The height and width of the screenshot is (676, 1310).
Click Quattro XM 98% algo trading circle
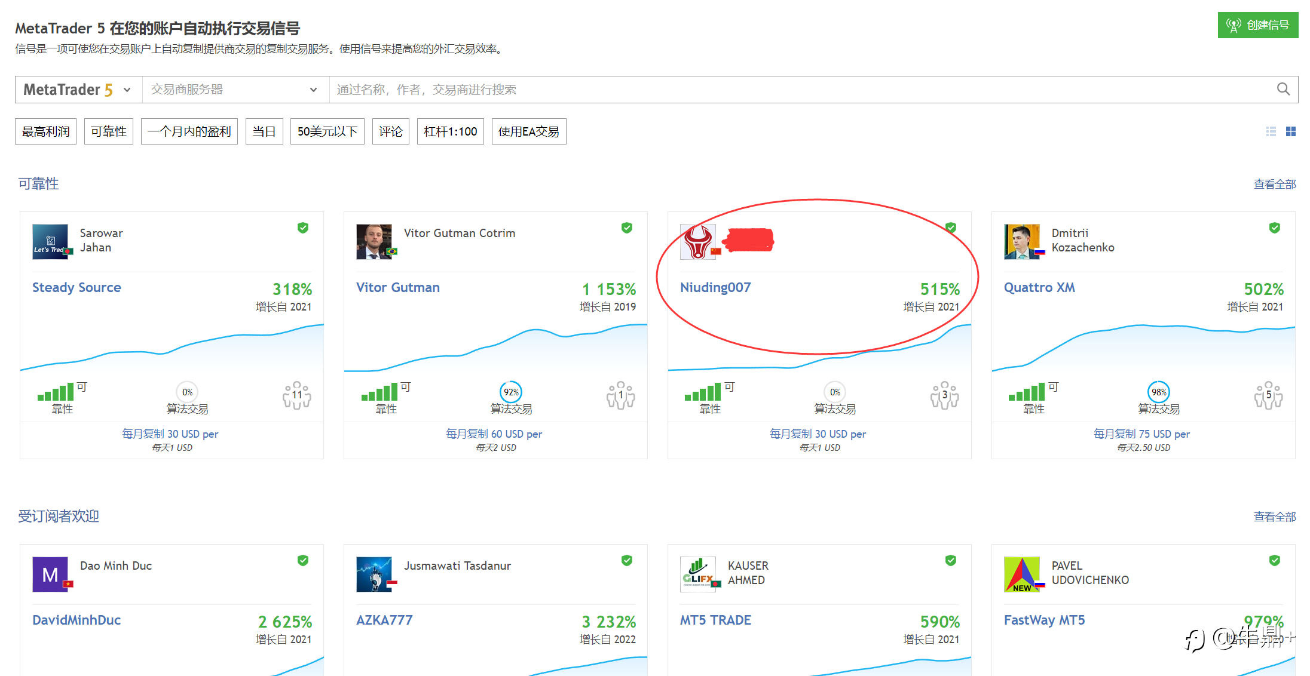pos(1158,392)
